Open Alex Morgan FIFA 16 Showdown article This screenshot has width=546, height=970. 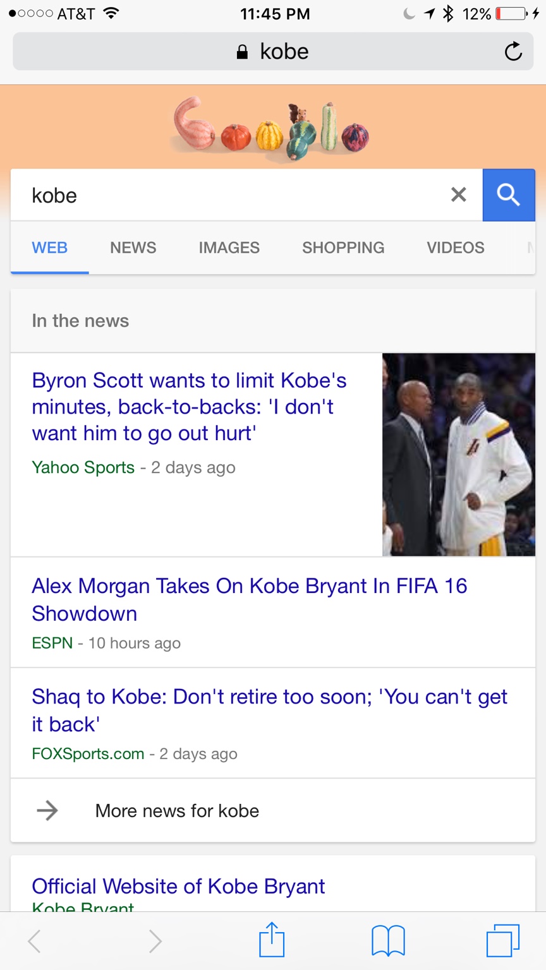click(250, 599)
